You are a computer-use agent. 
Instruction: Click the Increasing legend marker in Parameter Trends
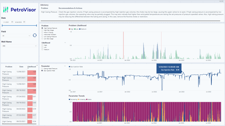(x=78, y=100)
